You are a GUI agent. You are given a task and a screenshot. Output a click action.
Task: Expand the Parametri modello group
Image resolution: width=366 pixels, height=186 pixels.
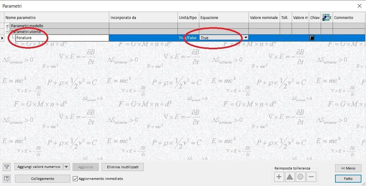[7, 26]
